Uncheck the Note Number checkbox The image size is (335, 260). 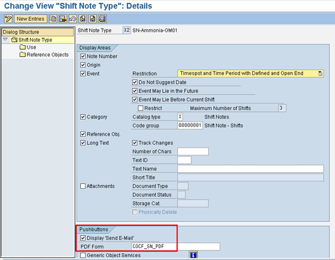[x=83, y=56]
